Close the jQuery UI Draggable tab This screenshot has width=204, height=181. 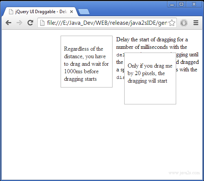point(71,12)
